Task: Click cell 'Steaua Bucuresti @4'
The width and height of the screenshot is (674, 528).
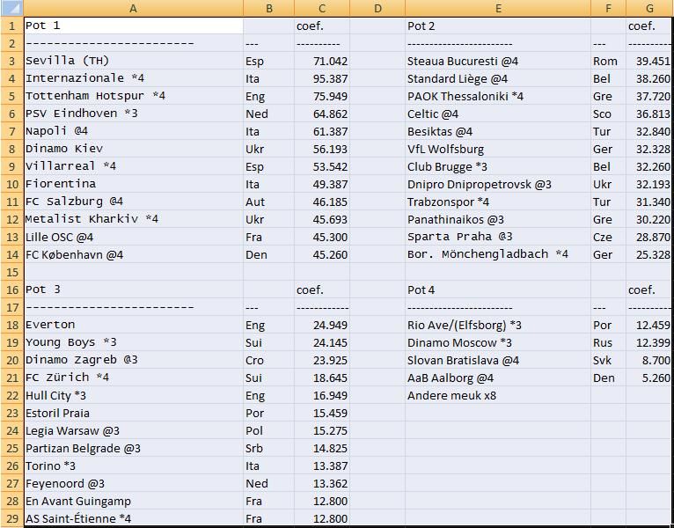Action: click(498, 61)
